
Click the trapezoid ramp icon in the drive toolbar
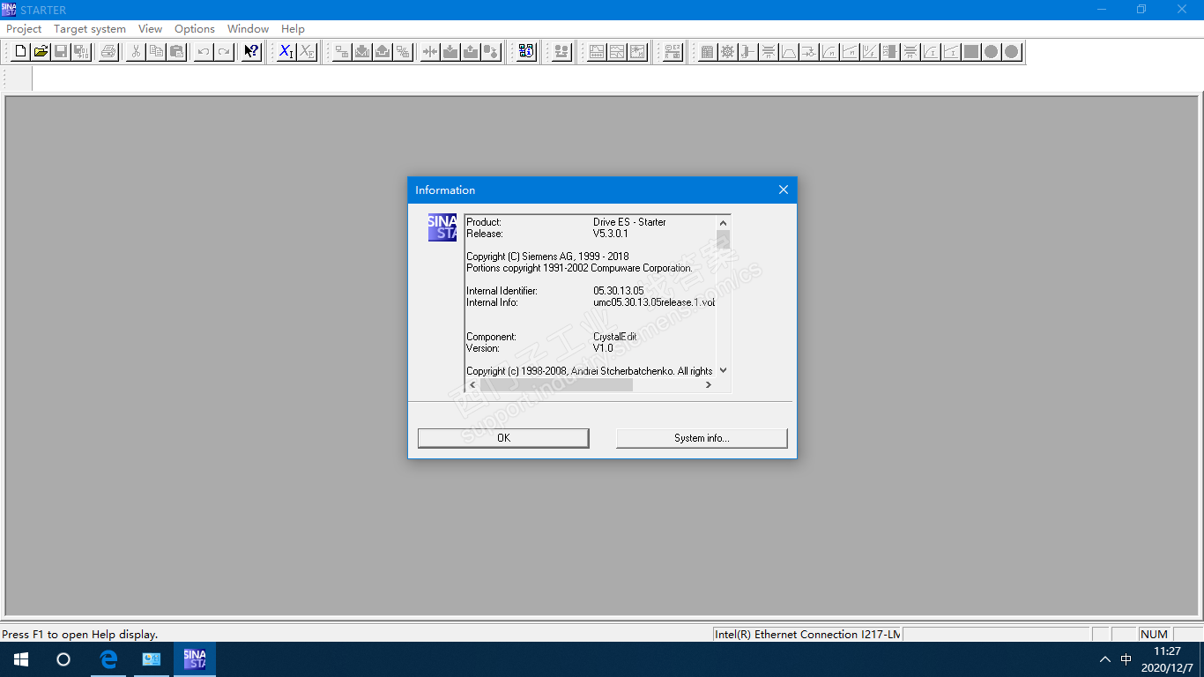pos(789,51)
